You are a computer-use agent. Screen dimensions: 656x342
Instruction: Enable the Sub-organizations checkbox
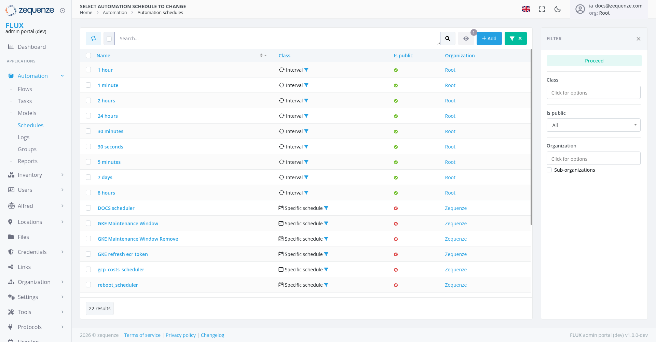point(549,170)
